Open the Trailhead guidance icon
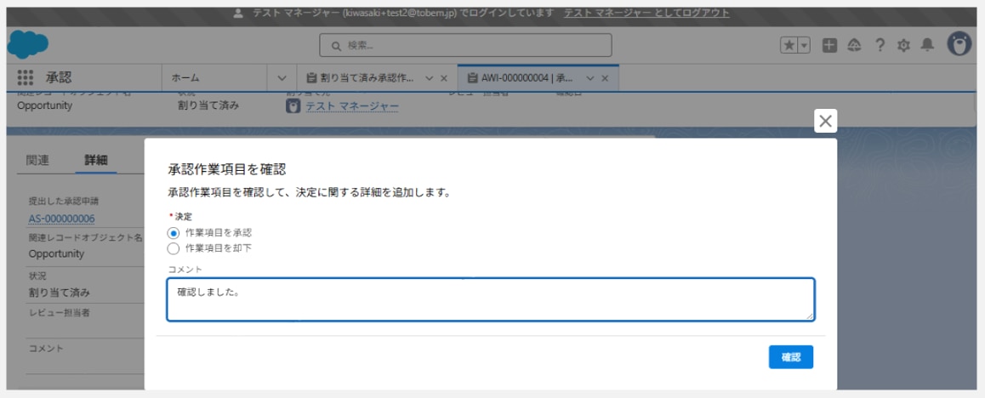The image size is (985, 398). 854,45
